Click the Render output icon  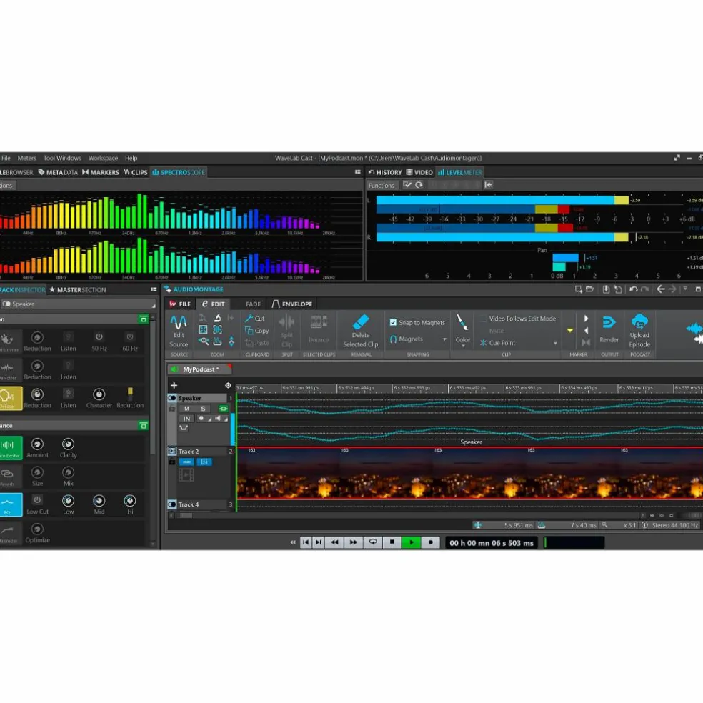(609, 322)
